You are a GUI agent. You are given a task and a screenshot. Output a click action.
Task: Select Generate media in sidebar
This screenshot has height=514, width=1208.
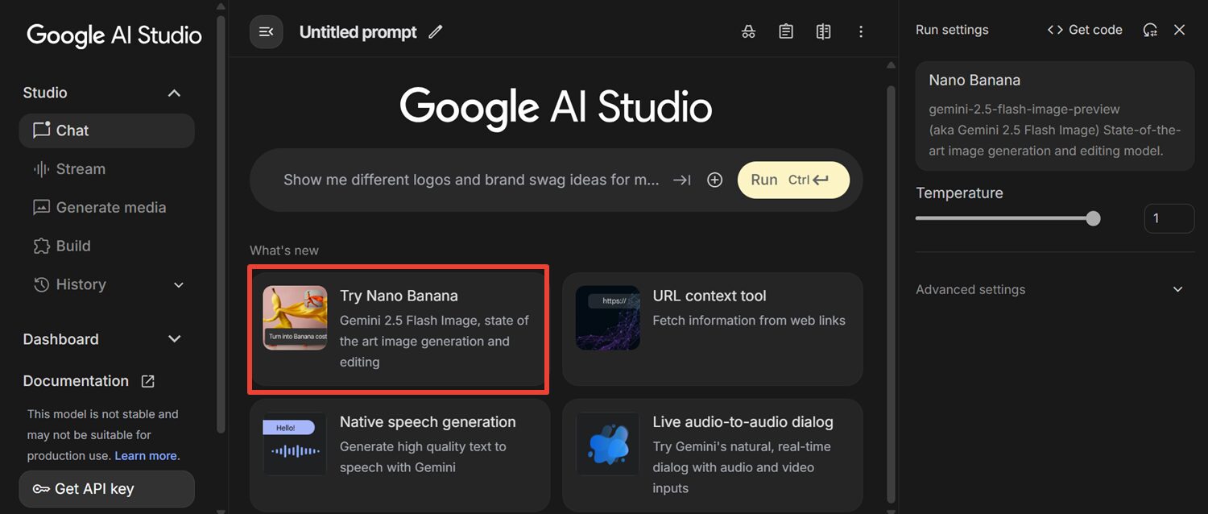(x=110, y=207)
